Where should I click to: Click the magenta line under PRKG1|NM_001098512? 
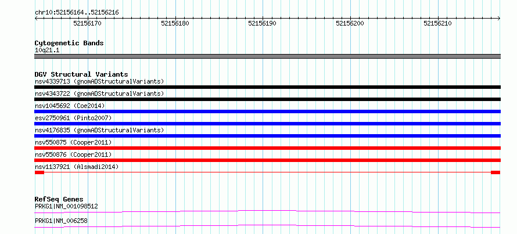(267, 211)
